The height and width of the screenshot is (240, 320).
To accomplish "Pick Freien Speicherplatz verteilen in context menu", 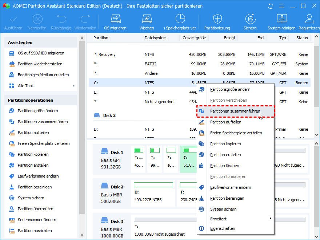I will [236, 133].
